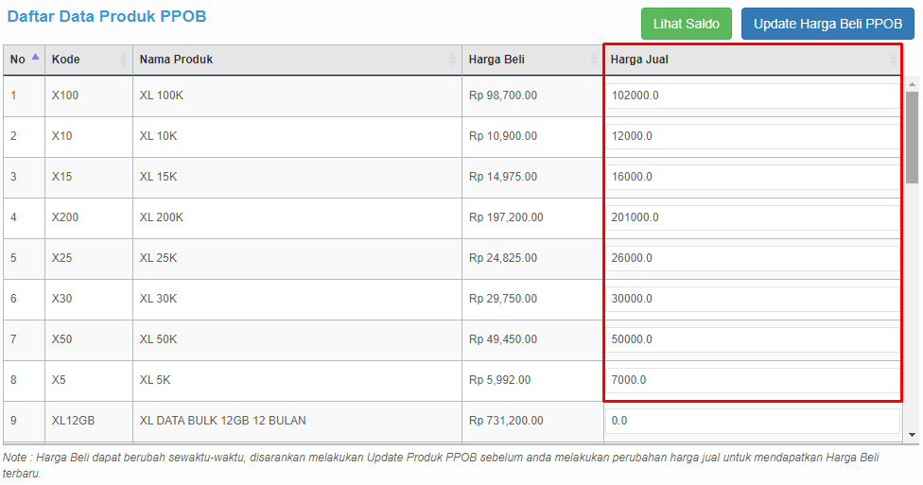Viewport: 923px width, 485px height.
Task: Click buy price Rp 731,200.00
Action: 506,421
